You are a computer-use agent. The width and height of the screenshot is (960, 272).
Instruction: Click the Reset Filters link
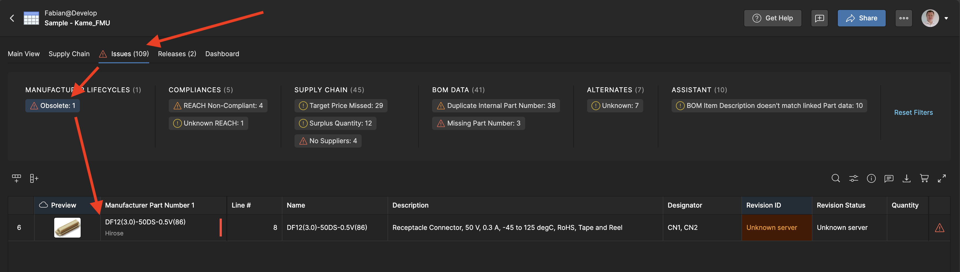tap(913, 112)
